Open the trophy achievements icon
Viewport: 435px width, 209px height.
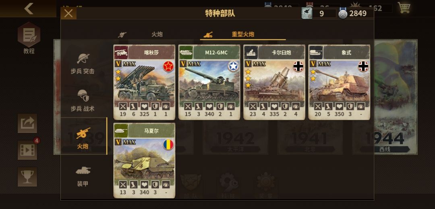coord(27,176)
